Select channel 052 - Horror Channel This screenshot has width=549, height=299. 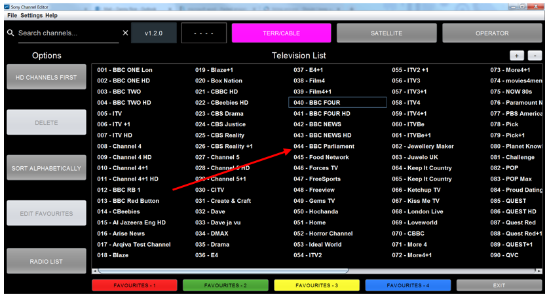[323, 234]
